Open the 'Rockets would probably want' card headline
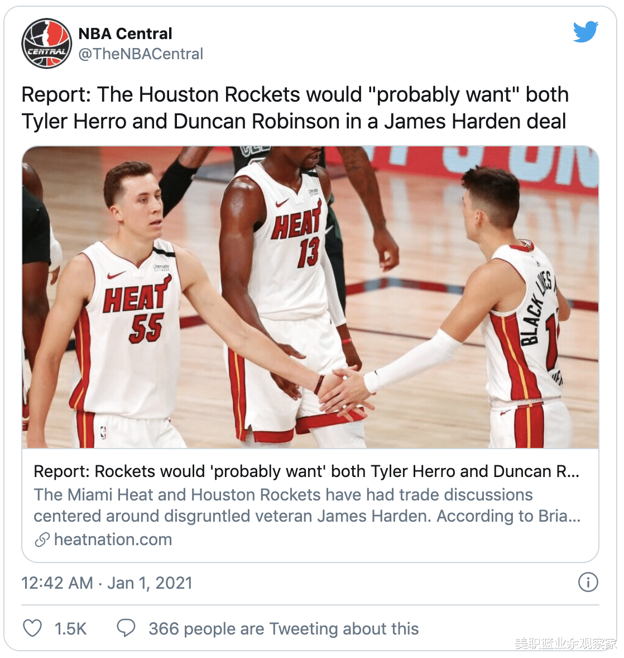The width and height of the screenshot is (624, 658). [306, 471]
